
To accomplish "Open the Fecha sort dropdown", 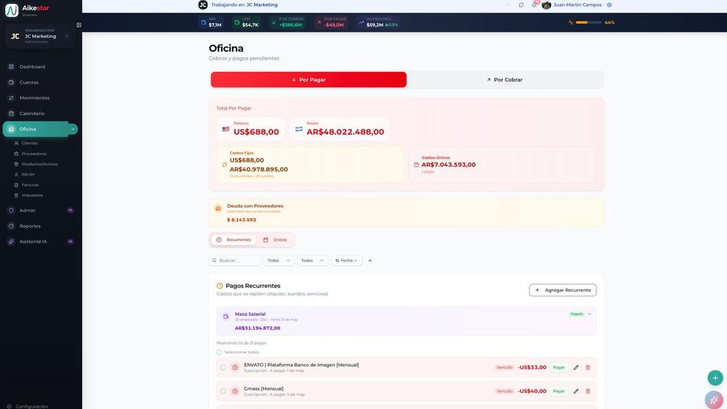I will pos(346,261).
